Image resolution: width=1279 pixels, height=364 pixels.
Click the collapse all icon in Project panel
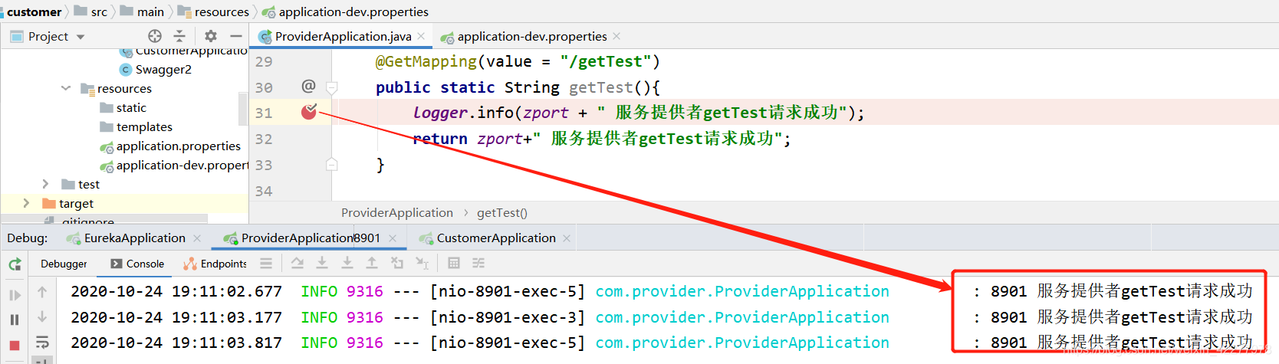(x=179, y=36)
